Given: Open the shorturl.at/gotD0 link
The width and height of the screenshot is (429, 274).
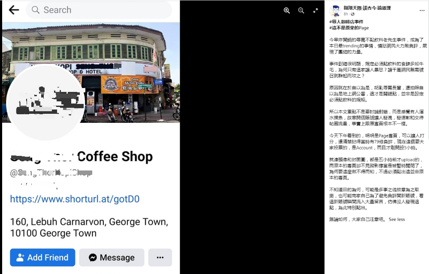Looking at the screenshot, I should tap(75, 199).
